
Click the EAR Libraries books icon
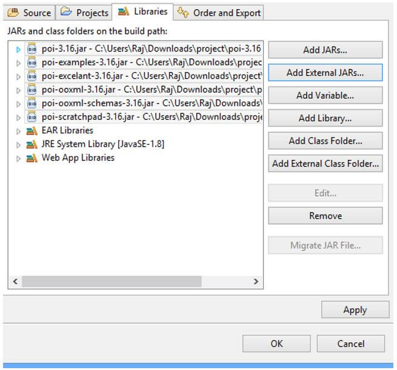coord(32,131)
